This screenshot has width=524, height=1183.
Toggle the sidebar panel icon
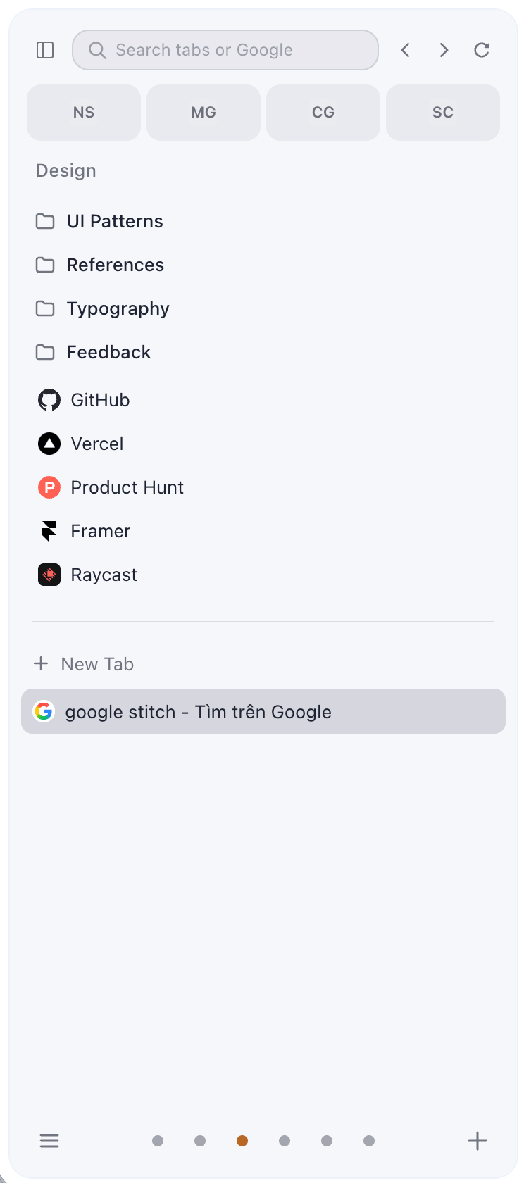tap(45, 50)
